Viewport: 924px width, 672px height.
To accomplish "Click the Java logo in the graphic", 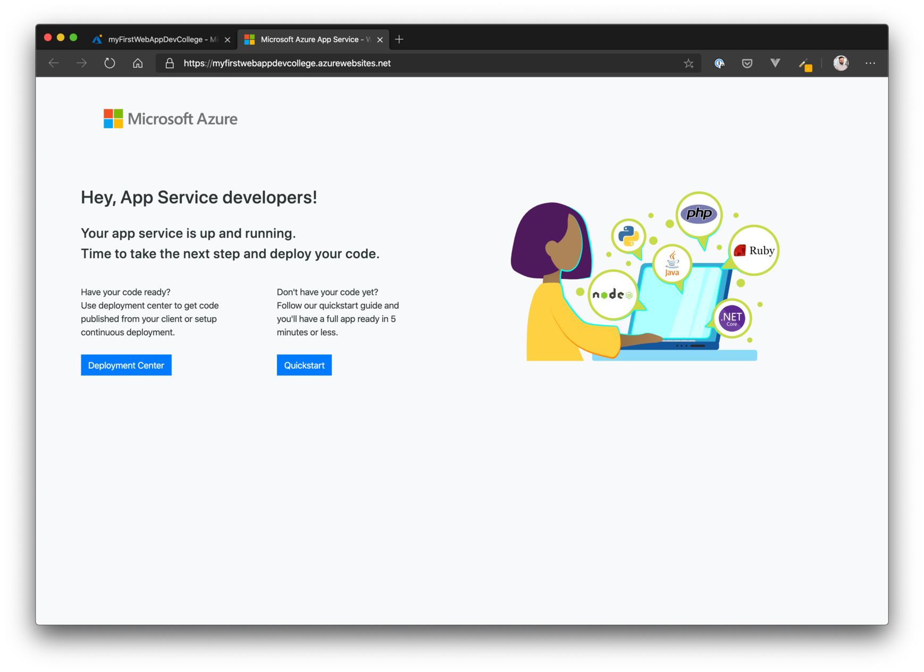I will point(671,264).
